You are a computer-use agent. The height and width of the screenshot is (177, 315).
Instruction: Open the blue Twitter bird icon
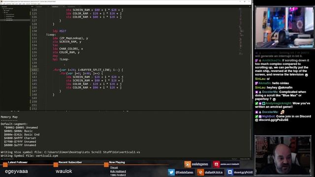171,172
